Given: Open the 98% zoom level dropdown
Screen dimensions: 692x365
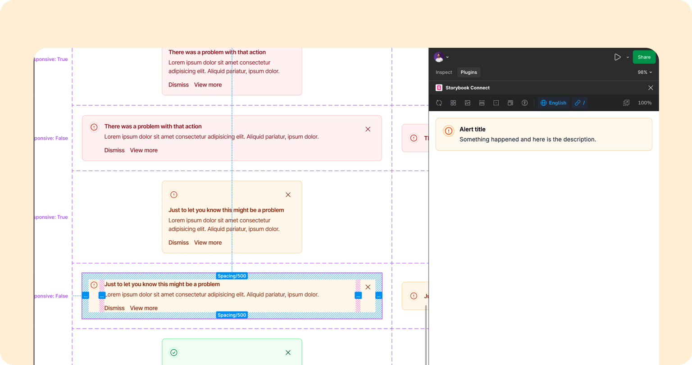Looking at the screenshot, I should coord(645,72).
